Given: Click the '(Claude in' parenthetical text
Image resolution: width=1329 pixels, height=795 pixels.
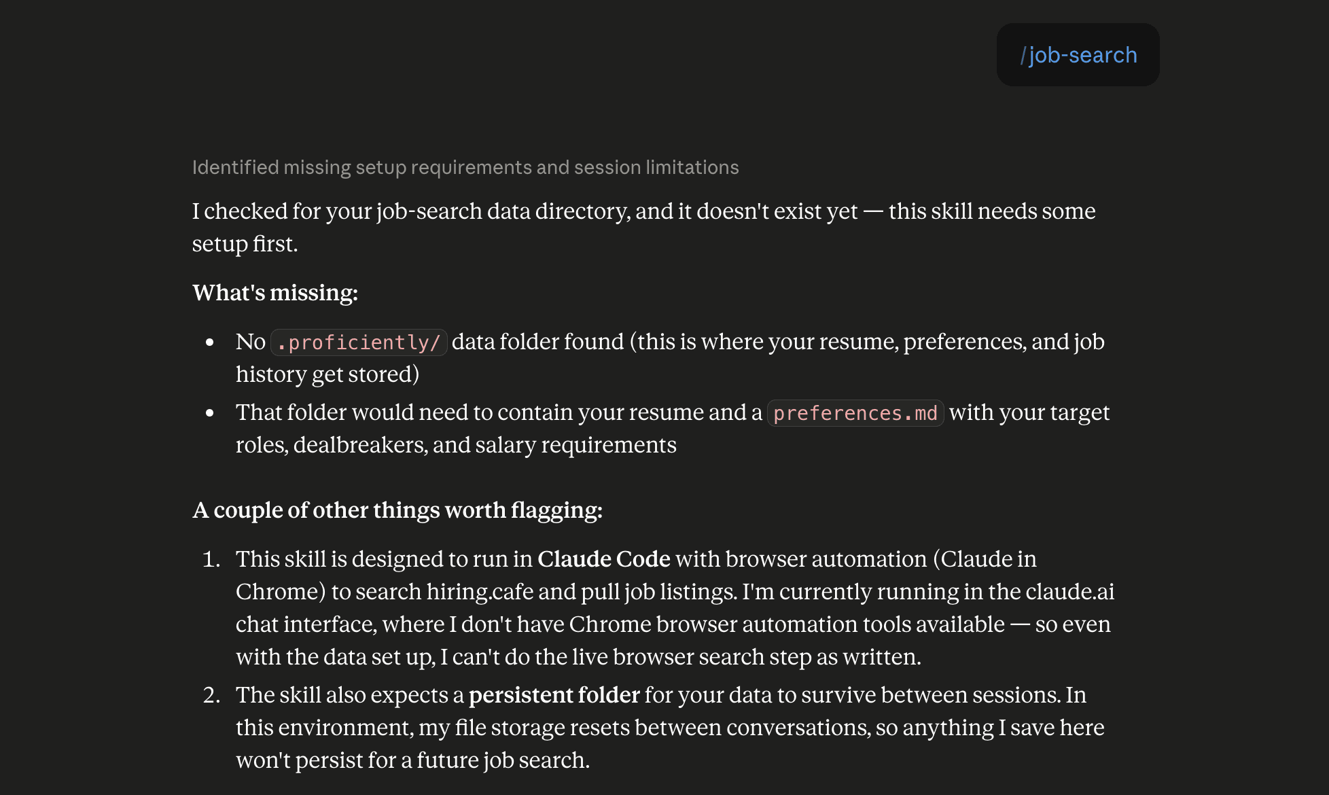Looking at the screenshot, I should [985, 559].
